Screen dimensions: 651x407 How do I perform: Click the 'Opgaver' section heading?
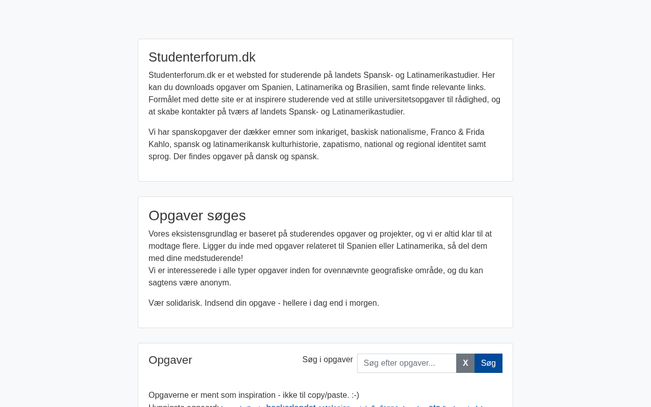pyautogui.click(x=170, y=360)
